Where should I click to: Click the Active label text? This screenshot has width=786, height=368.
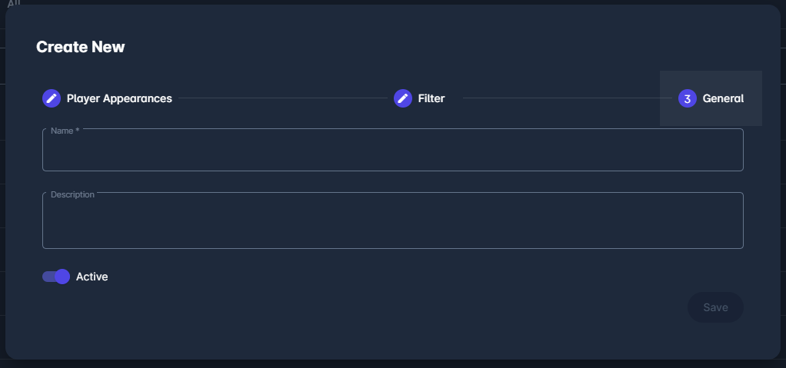point(92,277)
